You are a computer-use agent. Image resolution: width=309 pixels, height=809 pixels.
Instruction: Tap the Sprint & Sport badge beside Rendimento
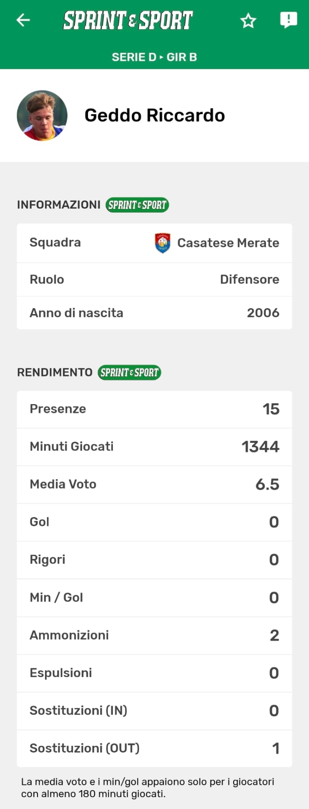pyautogui.click(x=129, y=372)
